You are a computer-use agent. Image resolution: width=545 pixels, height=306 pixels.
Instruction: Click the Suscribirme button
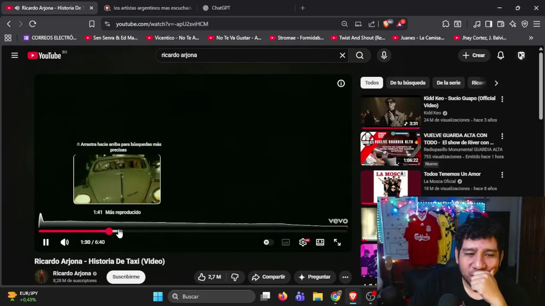[126, 277]
